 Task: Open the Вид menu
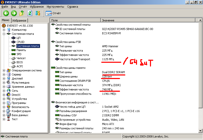(x=13, y=7)
